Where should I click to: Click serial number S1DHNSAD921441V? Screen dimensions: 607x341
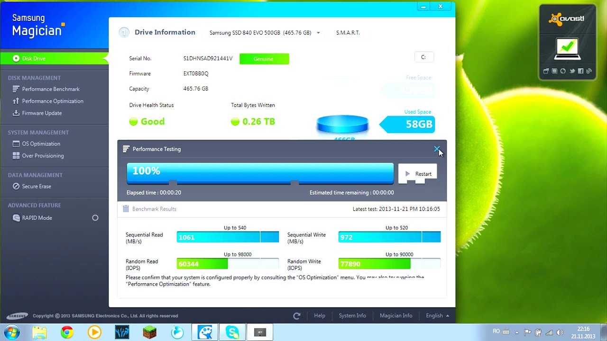click(x=208, y=59)
